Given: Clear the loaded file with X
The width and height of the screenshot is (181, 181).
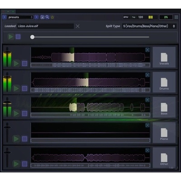Looking at the screenshot, I should tap(77, 26).
